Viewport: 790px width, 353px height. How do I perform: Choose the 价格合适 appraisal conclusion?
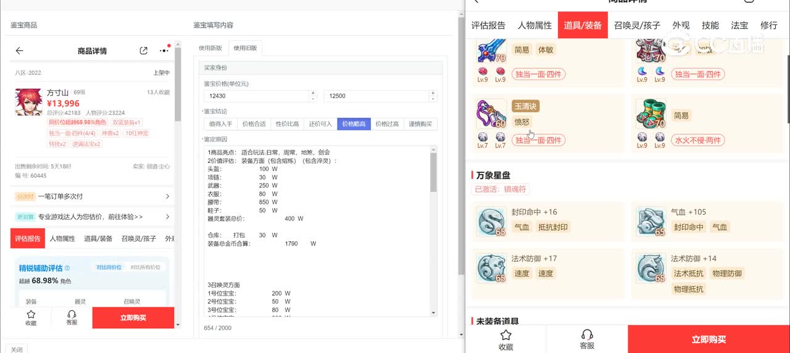pyautogui.click(x=254, y=124)
